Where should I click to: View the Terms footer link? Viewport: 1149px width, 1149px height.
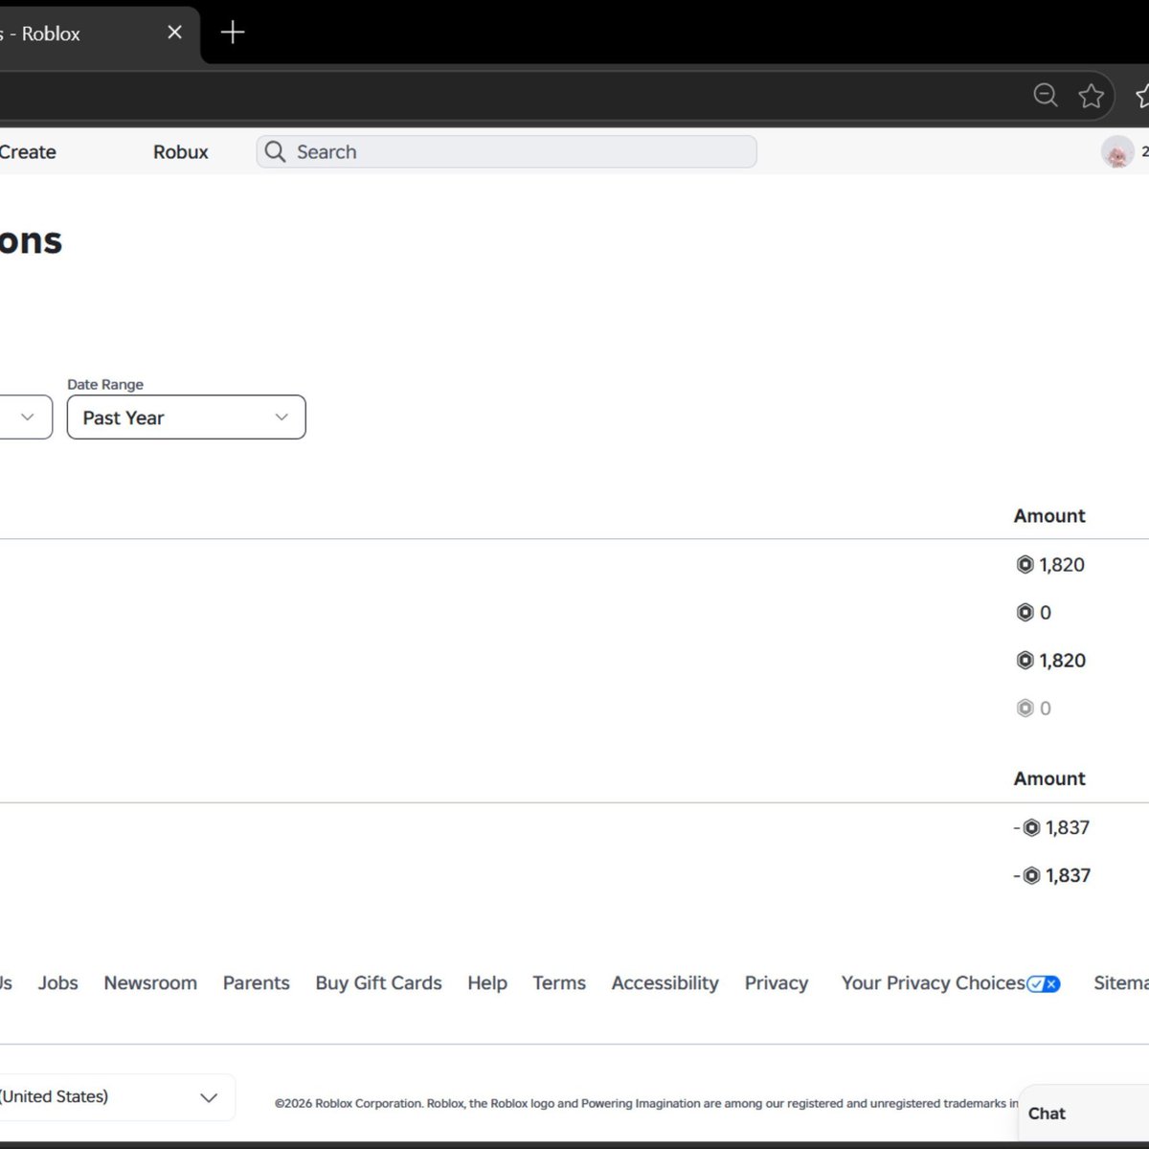[559, 982]
